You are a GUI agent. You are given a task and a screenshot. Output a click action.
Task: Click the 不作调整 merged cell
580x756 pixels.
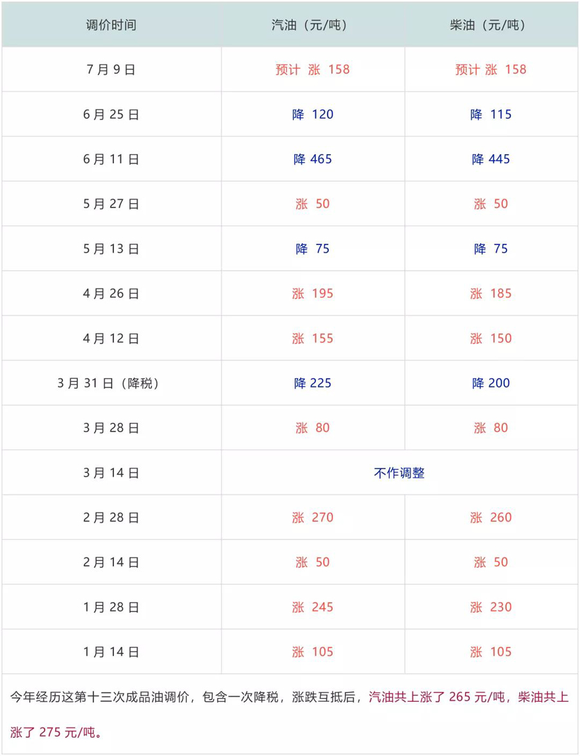tap(399, 473)
